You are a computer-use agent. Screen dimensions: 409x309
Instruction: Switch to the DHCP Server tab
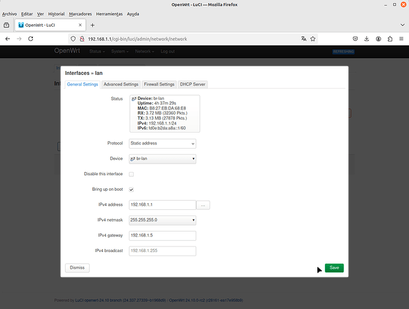[x=192, y=84]
